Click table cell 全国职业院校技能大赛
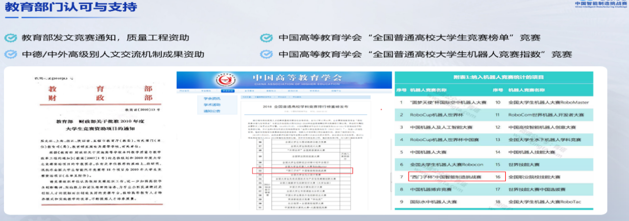The width and height of the screenshot is (629, 221). (x=534, y=177)
